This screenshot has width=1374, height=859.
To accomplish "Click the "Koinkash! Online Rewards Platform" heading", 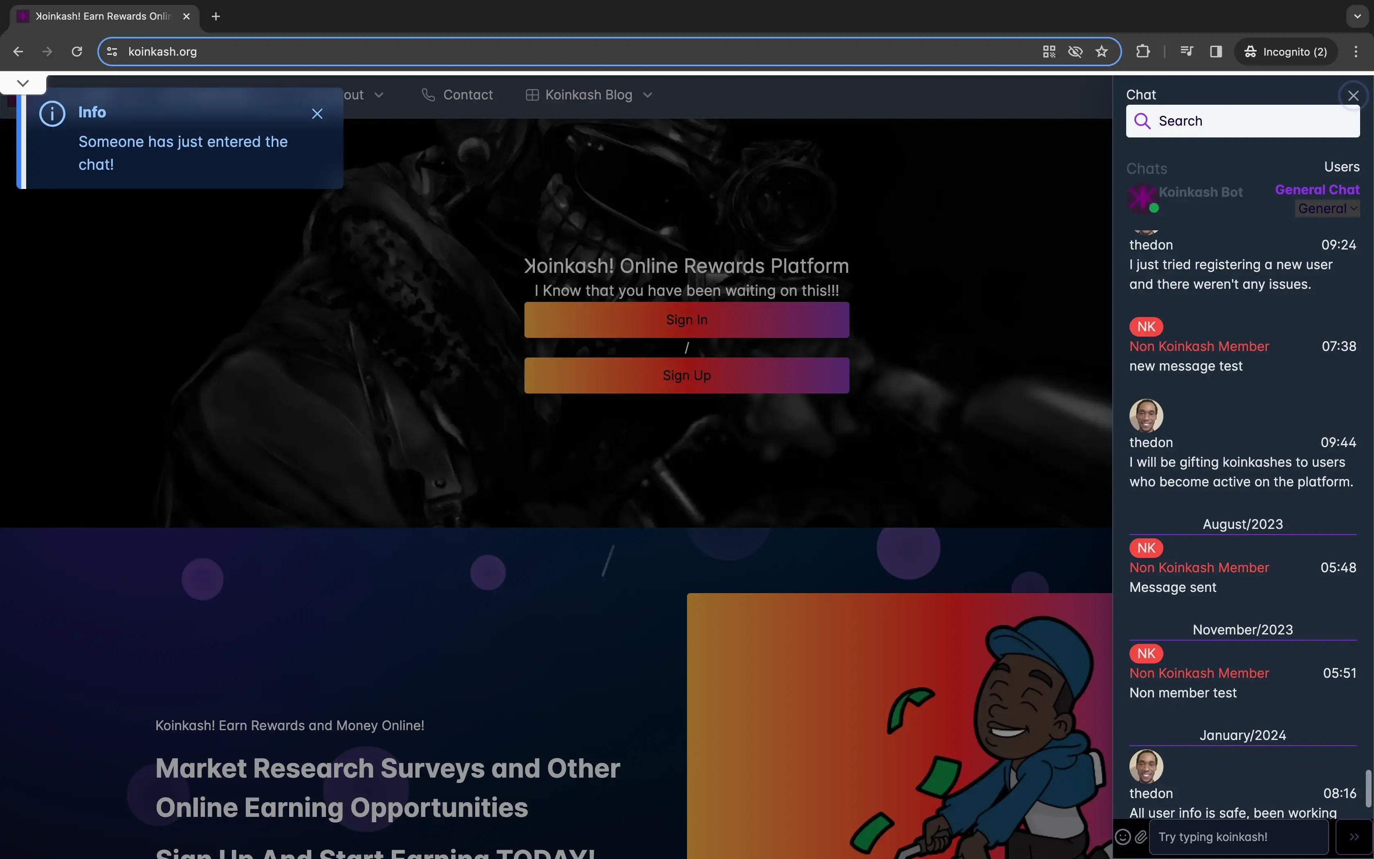I will click(687, 266).
